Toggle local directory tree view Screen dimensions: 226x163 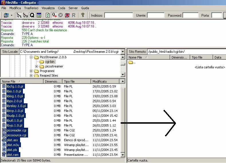point(19,15)
